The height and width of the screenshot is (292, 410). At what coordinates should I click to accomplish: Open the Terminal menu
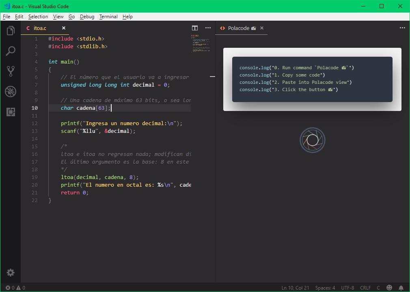coord(108,17)
